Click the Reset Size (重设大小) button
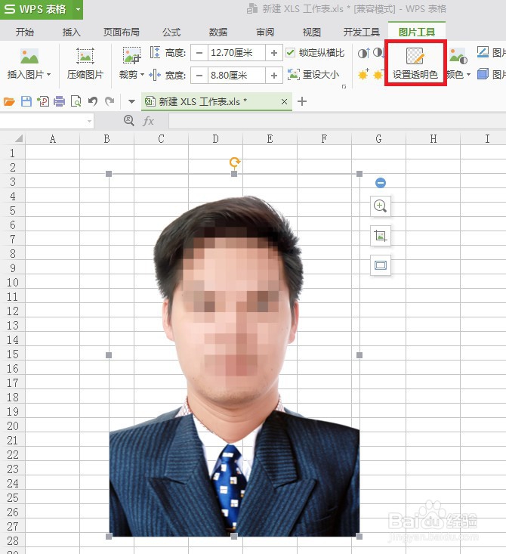 click(x=313, y=75)
